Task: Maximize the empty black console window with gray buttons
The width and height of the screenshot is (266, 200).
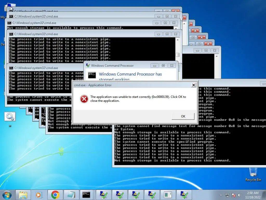Action: (x=206, y=50)
